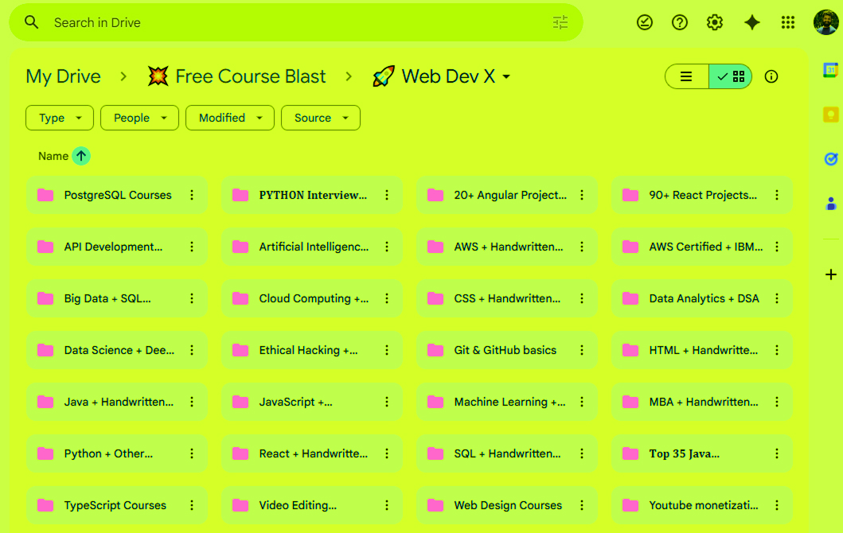Open more actions for Machine Learning folder

[x=582, y=402]
